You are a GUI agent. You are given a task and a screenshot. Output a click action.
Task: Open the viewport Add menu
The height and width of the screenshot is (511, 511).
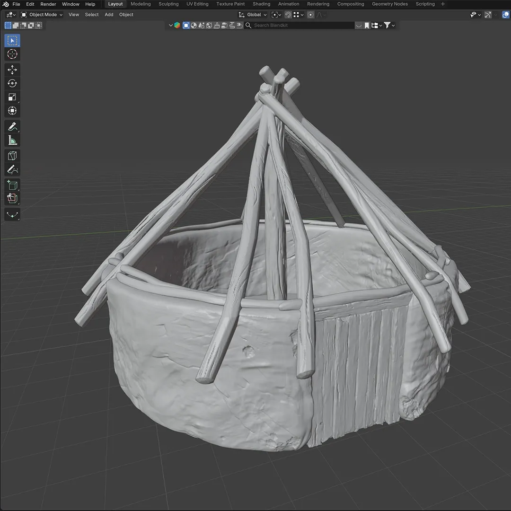[x=109, y=15]
